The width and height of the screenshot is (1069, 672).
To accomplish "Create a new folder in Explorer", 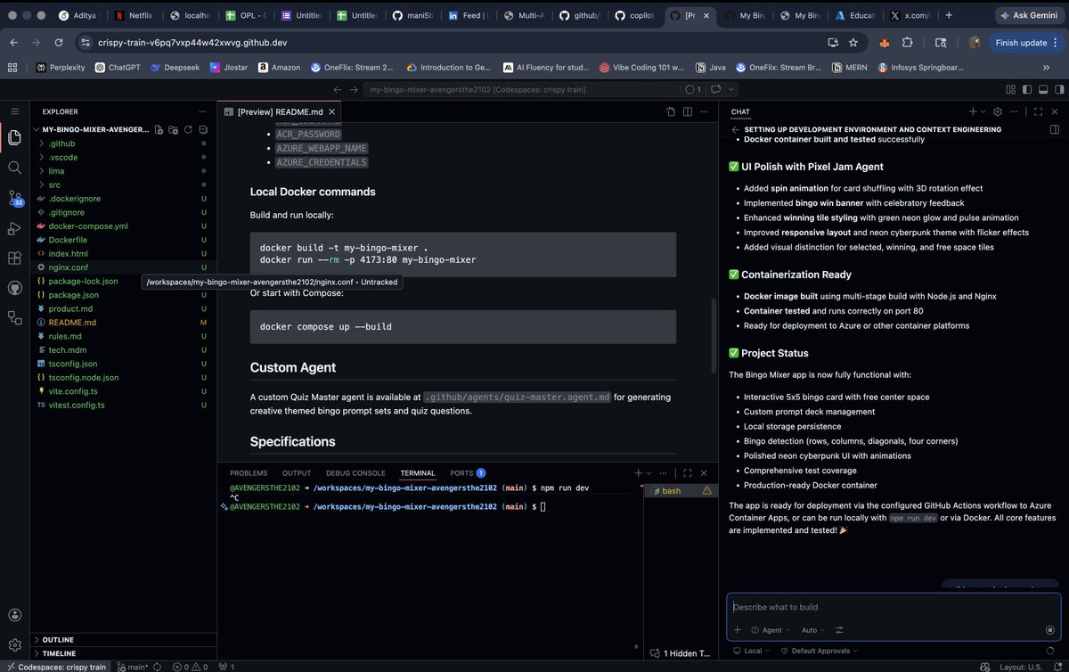I will click(x=174, y=129).
